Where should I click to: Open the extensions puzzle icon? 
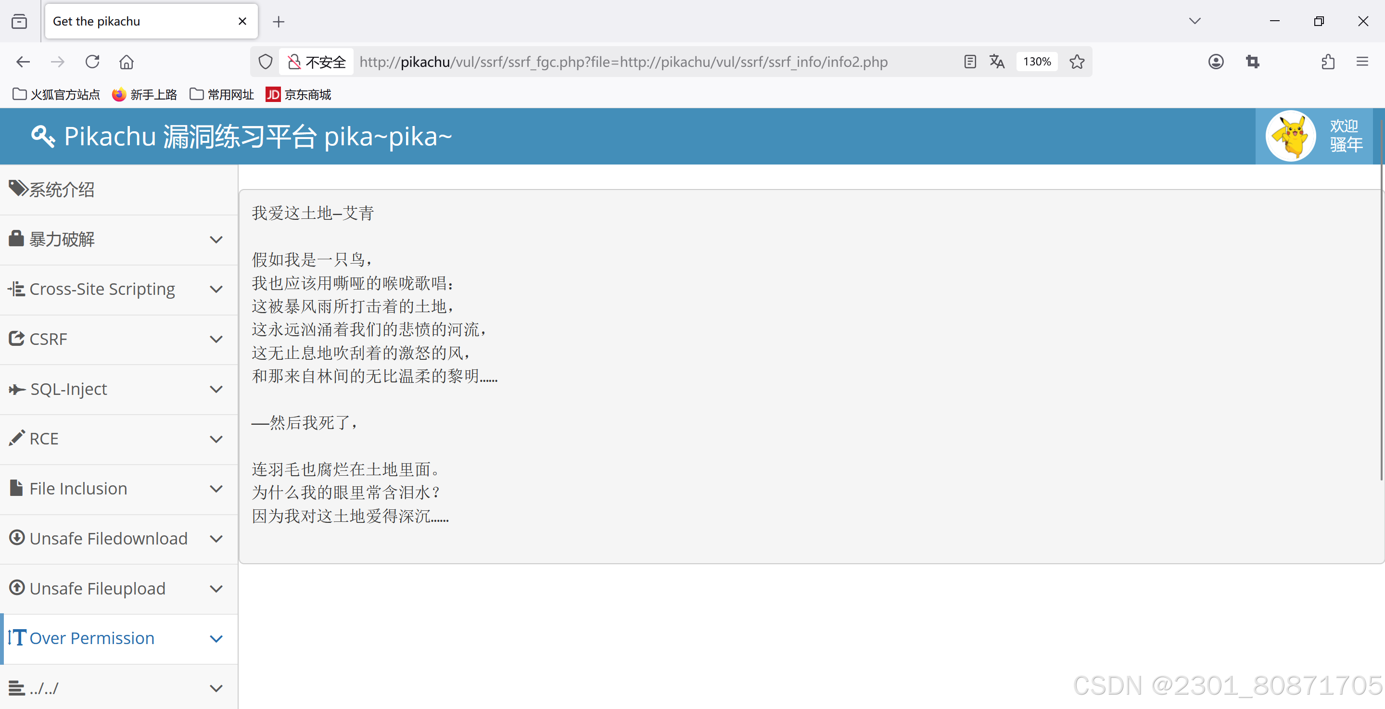(x=1328, y=62)
